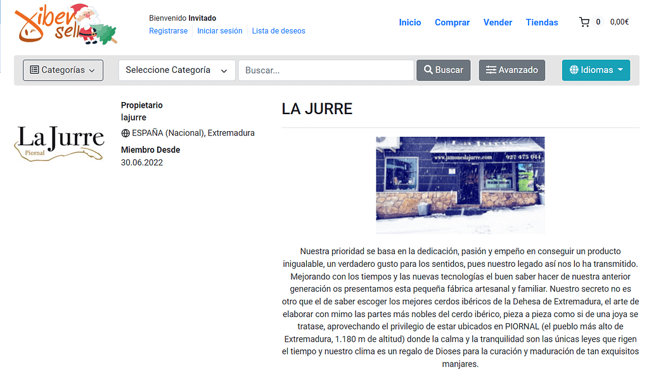Click the Registrarse link

click(x=168, y=31)
